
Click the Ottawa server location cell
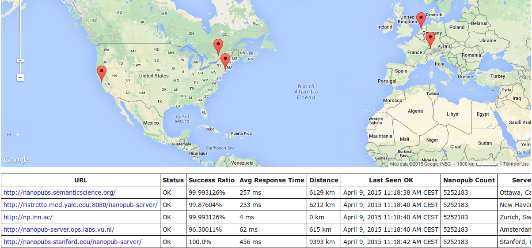pyautogui.click(x=515, y=192)
